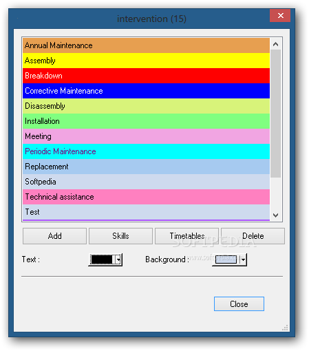The height and width of the screenshot is (351, 309).
Task: Open the Background color dropdown arrow
Action: 243,259
